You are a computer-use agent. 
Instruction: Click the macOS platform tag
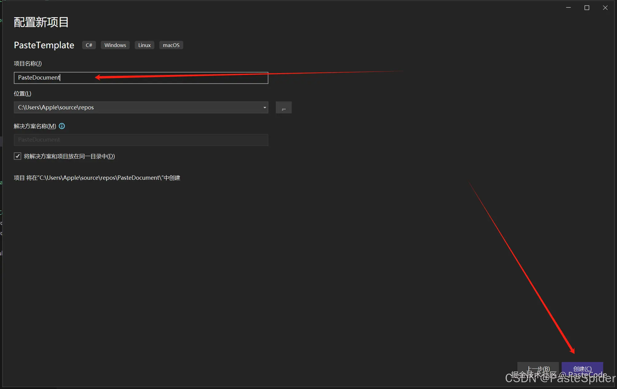coord(171,45)
